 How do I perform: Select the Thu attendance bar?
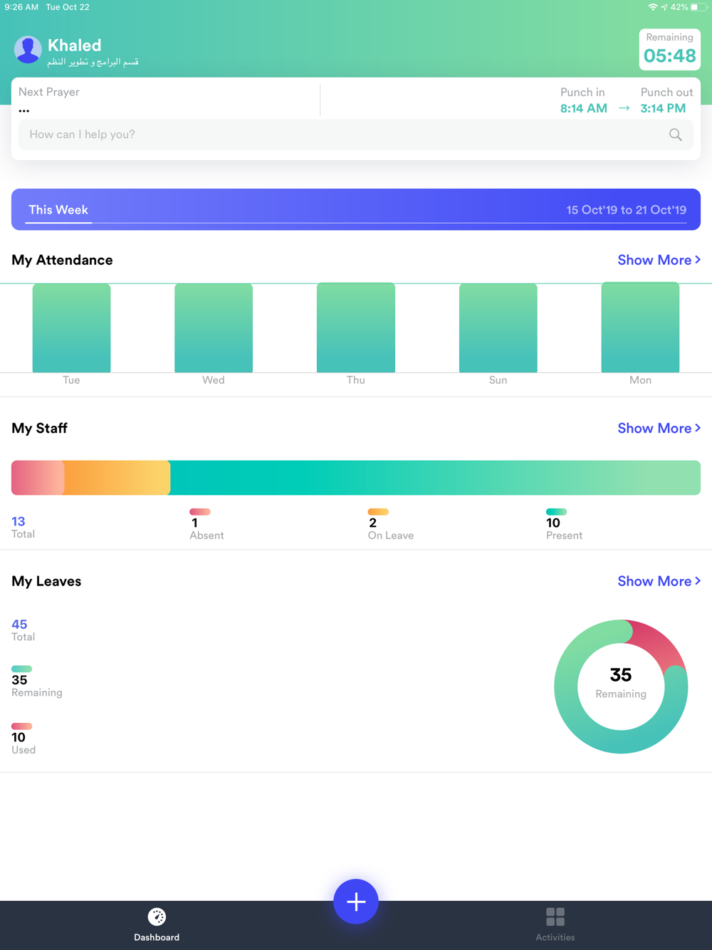point(356,328)
